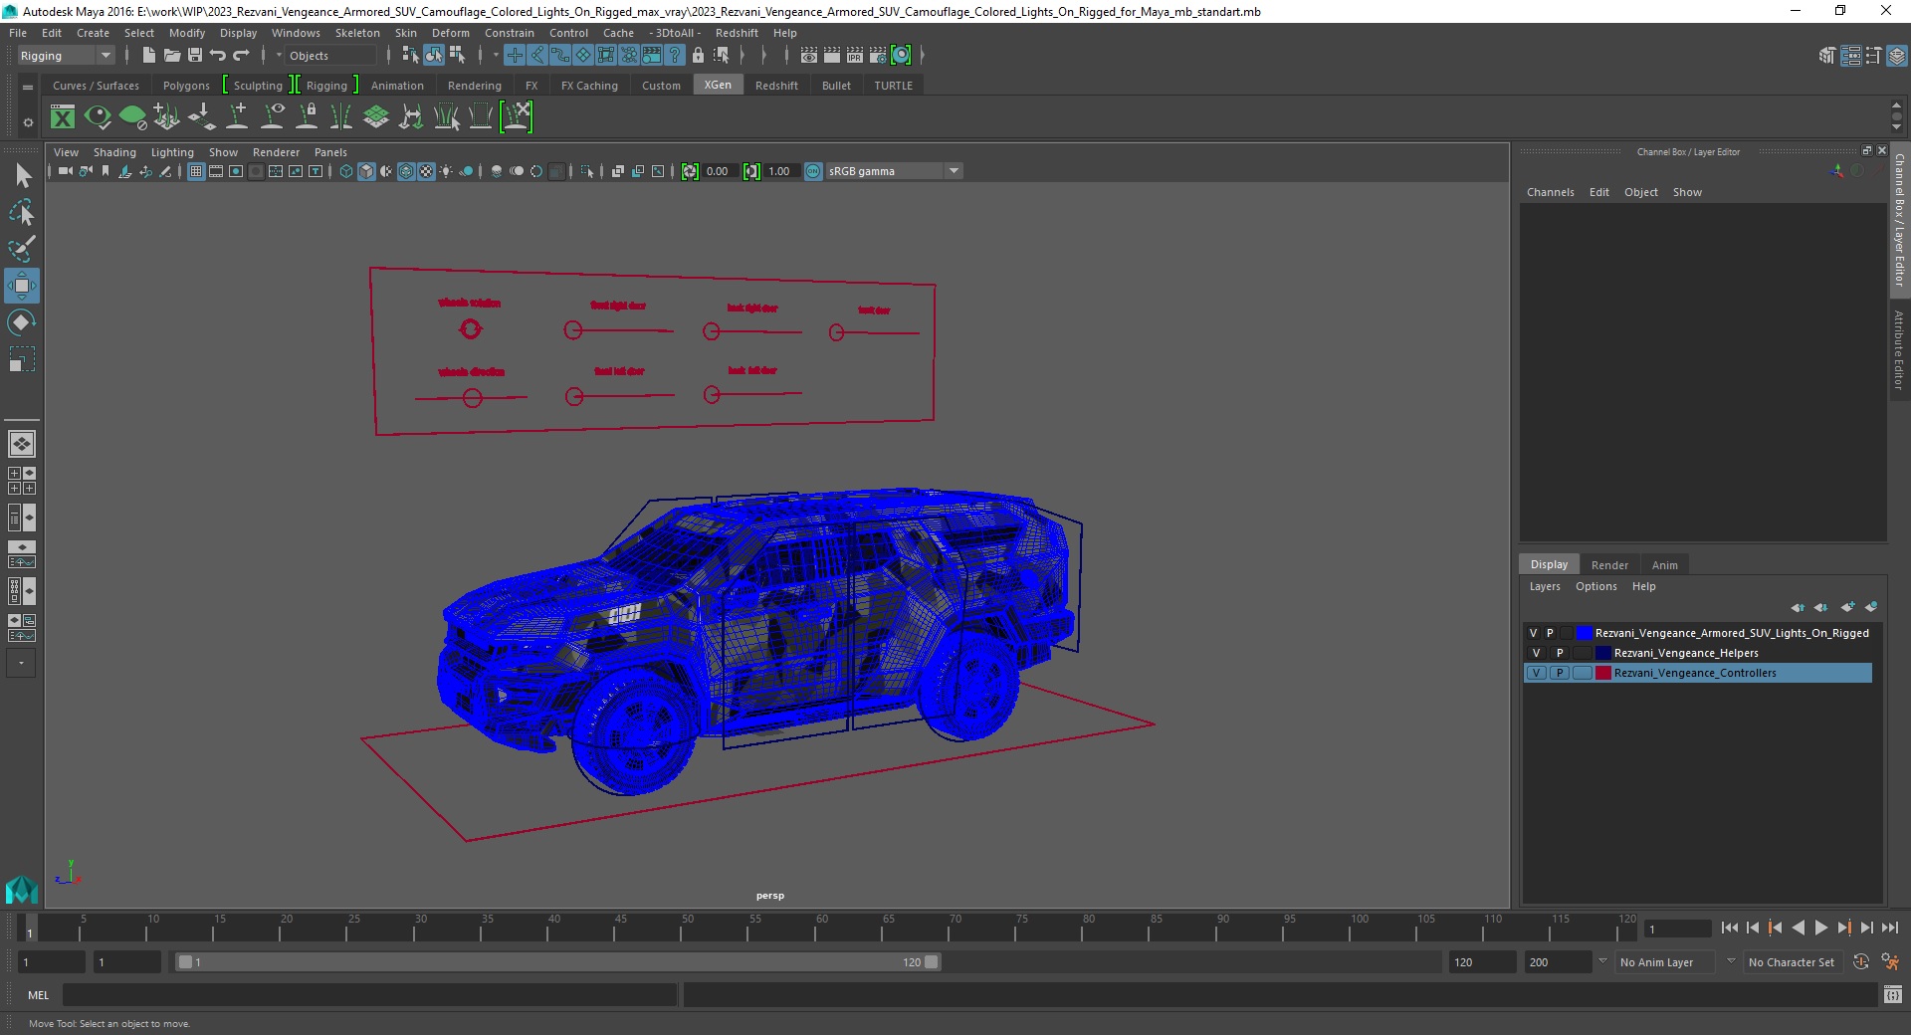Image resolution: width=1911 pixels, height=1035 pixels.
Task: Open the Deform menu
Action: coord(450,33)
